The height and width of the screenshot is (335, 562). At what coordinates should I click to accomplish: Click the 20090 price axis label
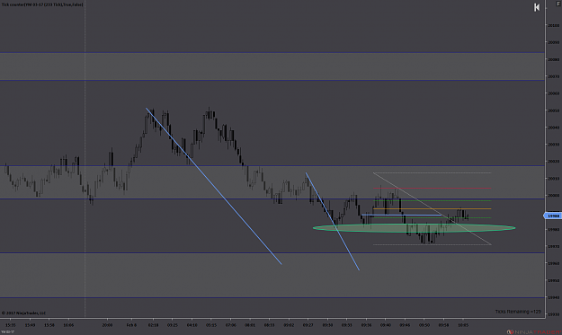tap(553, 42)
